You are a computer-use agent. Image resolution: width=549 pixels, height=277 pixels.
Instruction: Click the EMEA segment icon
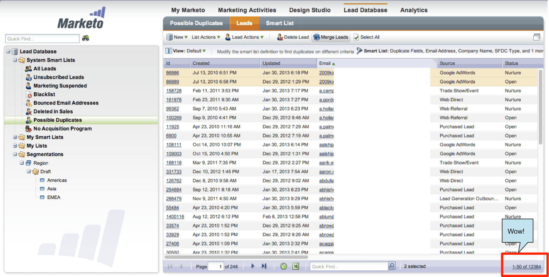point(42,197)
